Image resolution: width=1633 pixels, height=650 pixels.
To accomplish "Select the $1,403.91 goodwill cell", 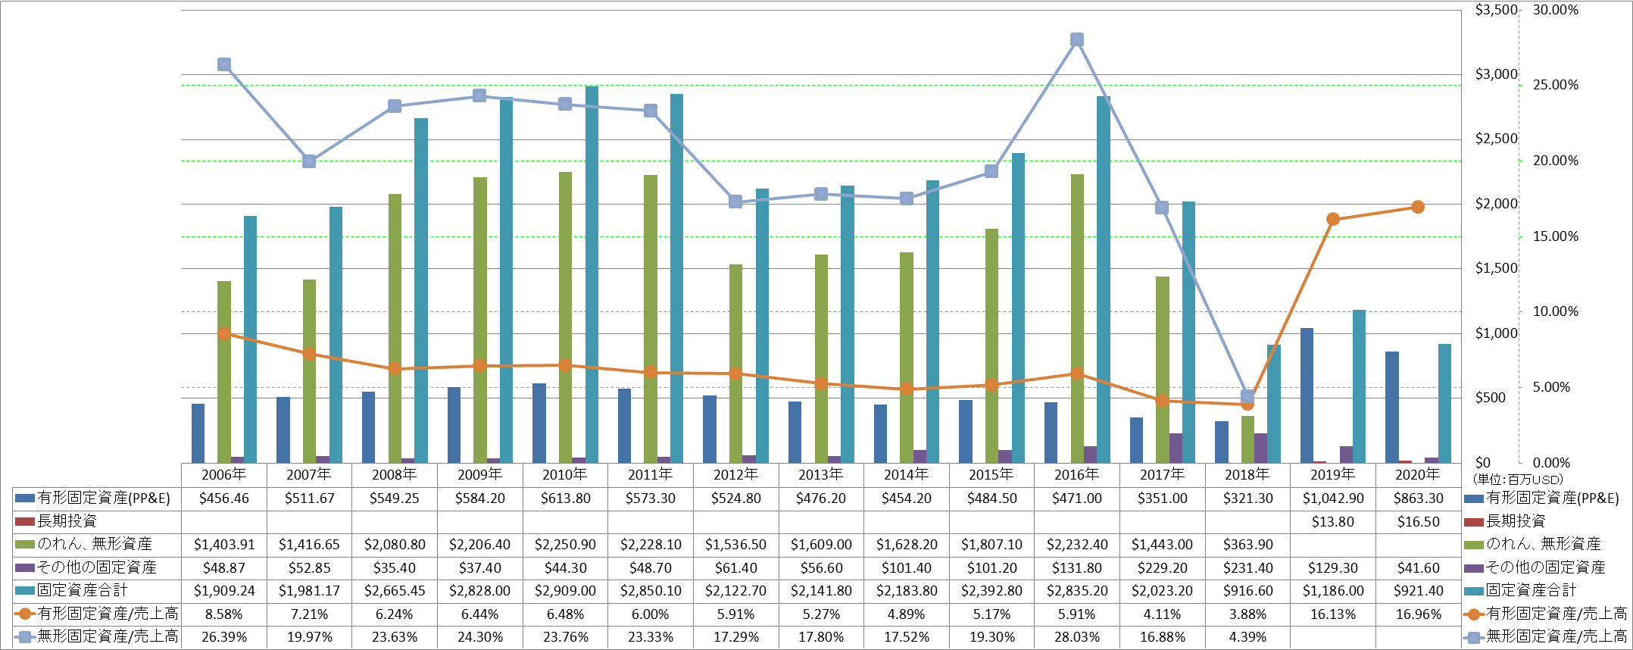I will 224,545.
